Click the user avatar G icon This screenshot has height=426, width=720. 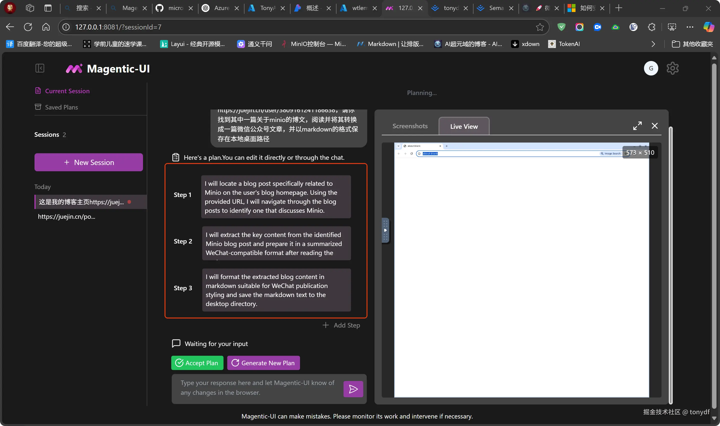click(x=650, y=68)
